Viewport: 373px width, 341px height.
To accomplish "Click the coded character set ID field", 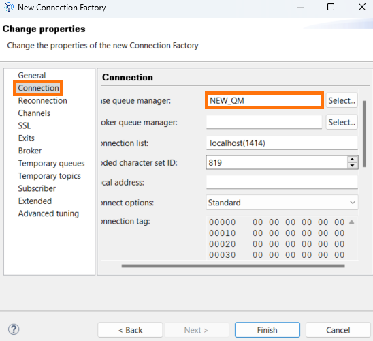I will tap(276, 162).
